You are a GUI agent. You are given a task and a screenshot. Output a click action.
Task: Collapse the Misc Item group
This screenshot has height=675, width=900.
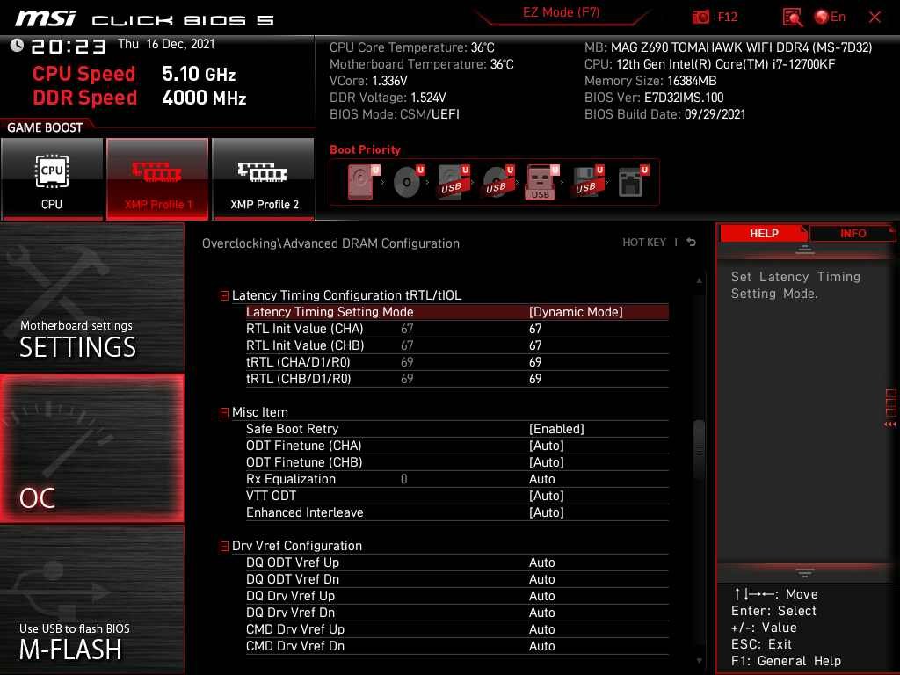point(224,413)
